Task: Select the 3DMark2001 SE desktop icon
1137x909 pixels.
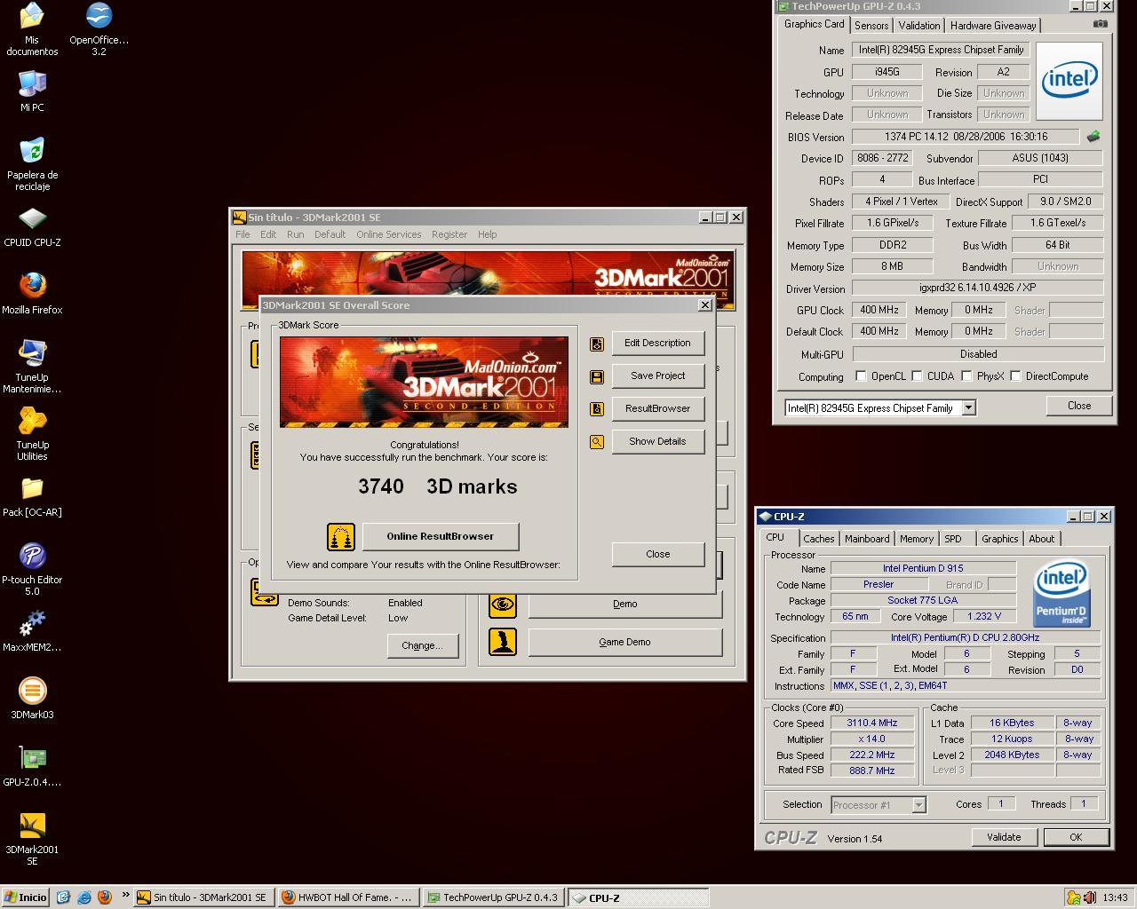Action: [x=32, y=839]
